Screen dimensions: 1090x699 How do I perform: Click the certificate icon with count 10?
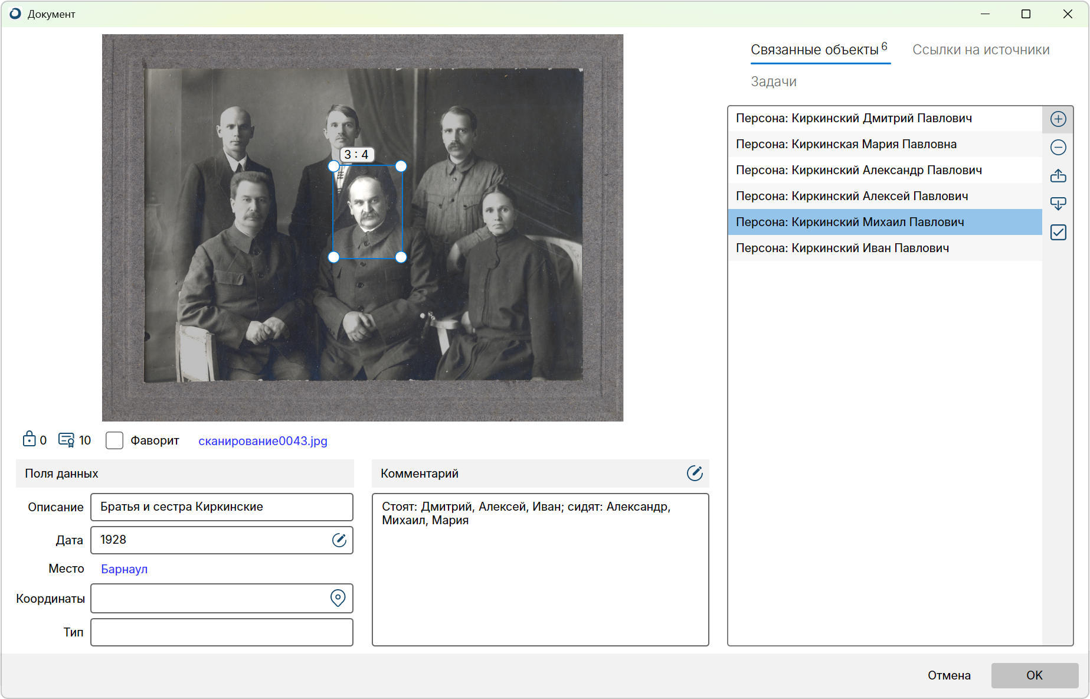coord(66,440)
